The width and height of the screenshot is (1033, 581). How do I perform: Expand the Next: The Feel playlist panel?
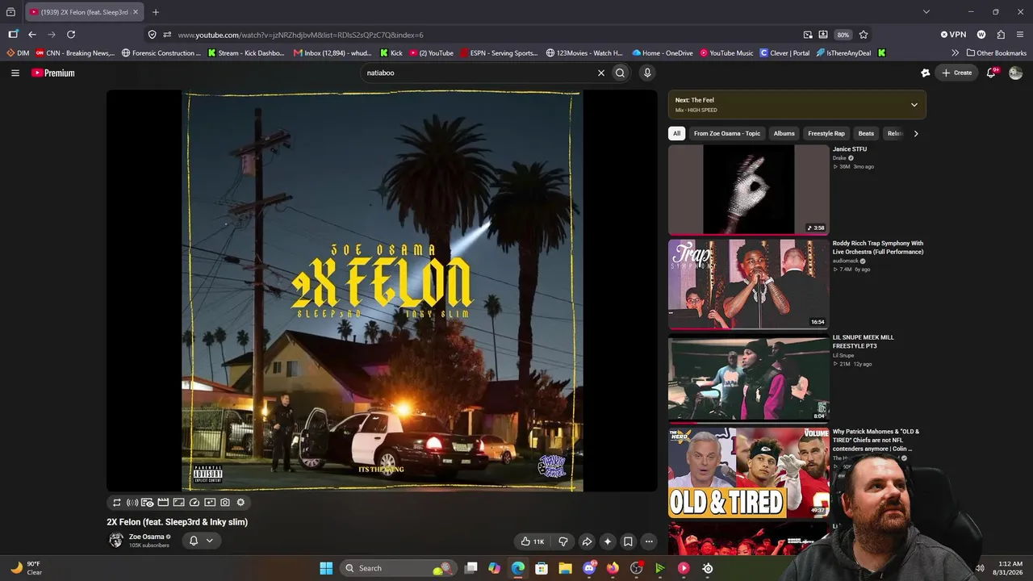[x=914, y=104]
